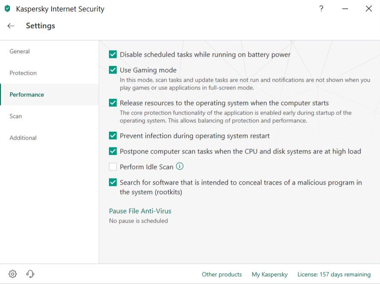The height and width of the screenshot is (284, 380).
Task: Uncheck Prevent infection during operating system restart
Action: pyautogui.click(x=113, y=136)
